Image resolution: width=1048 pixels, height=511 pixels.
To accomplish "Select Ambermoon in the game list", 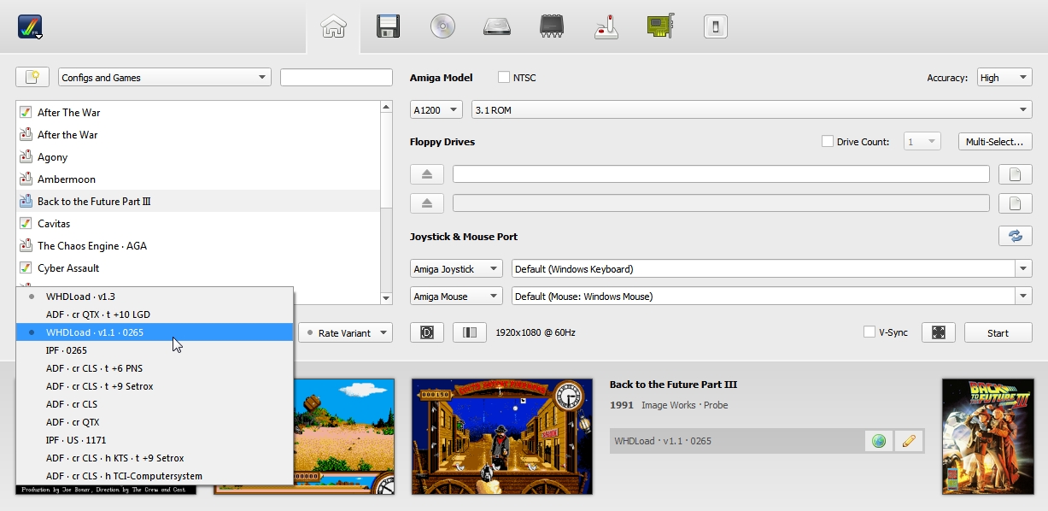I will (197, 179).
